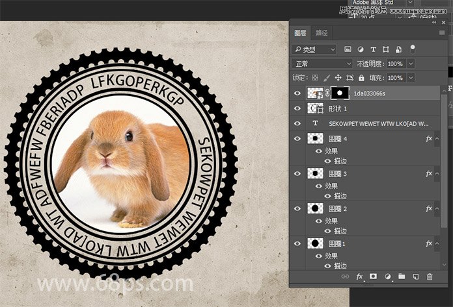Hide the 圆圈 3 layer
Screen dimensions: 453x307
297,174
